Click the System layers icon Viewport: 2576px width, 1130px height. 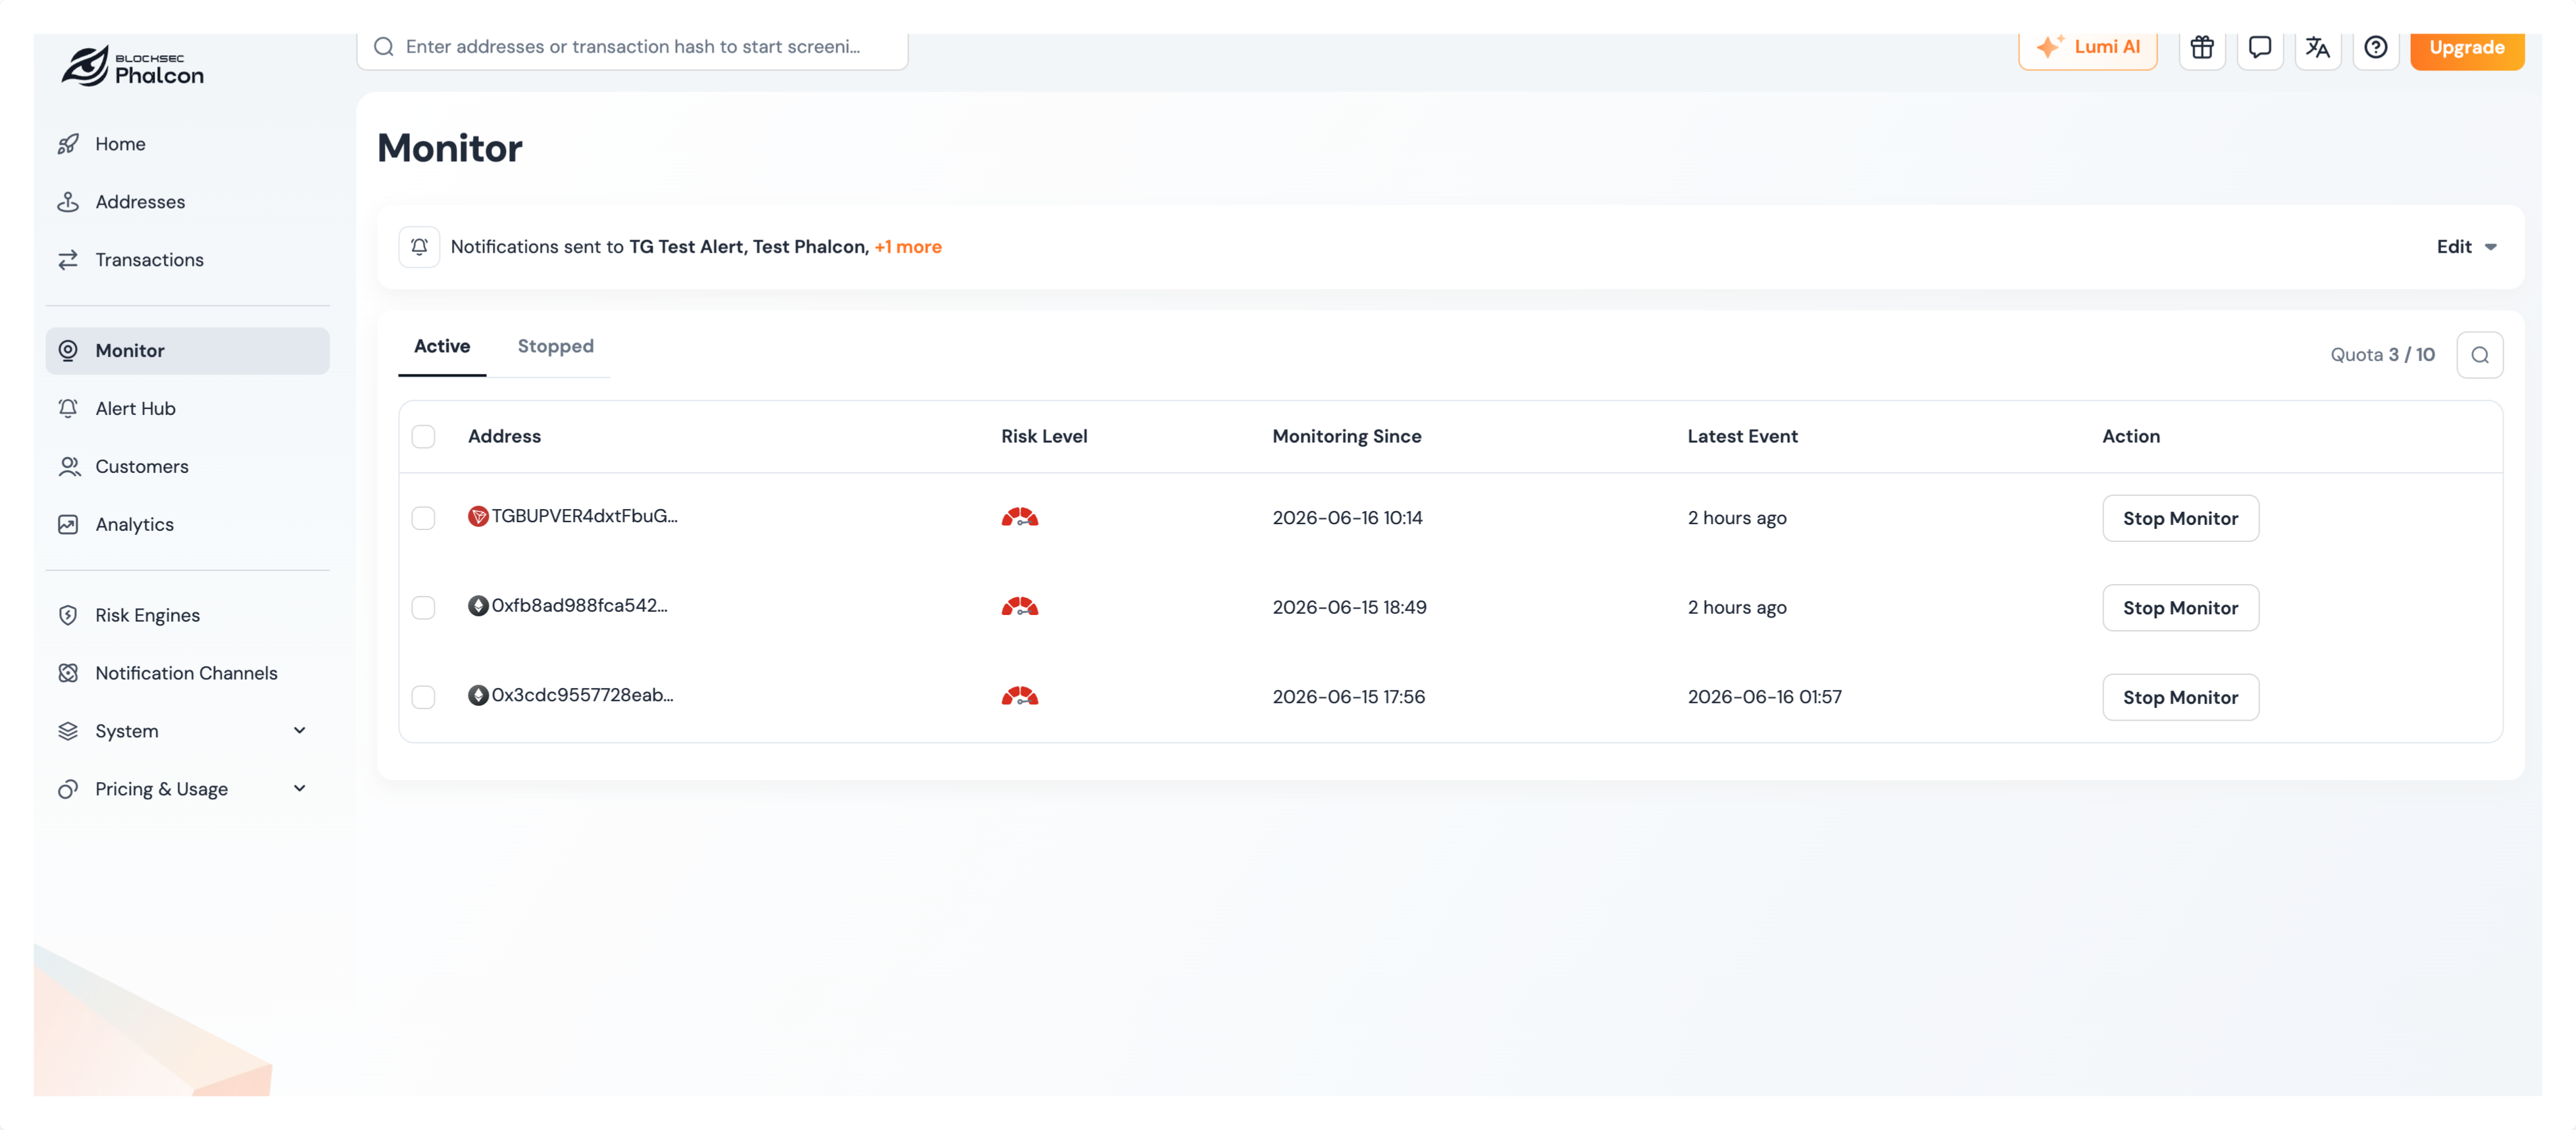click(68, 732)
